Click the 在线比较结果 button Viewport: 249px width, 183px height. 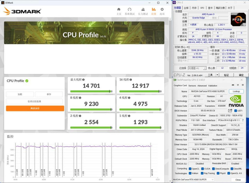coord(34,102)
